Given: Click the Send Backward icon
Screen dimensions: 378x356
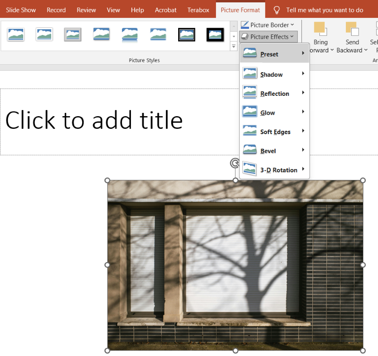Looking at the screenshot, I should point(352,29).
